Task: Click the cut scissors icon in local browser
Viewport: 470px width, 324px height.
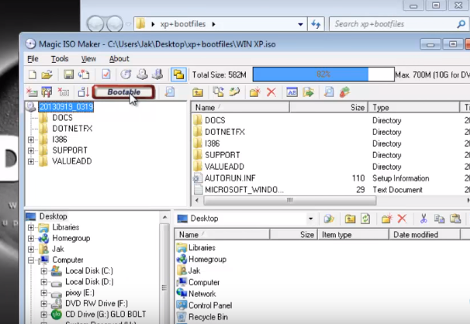Action: (423, 219)
